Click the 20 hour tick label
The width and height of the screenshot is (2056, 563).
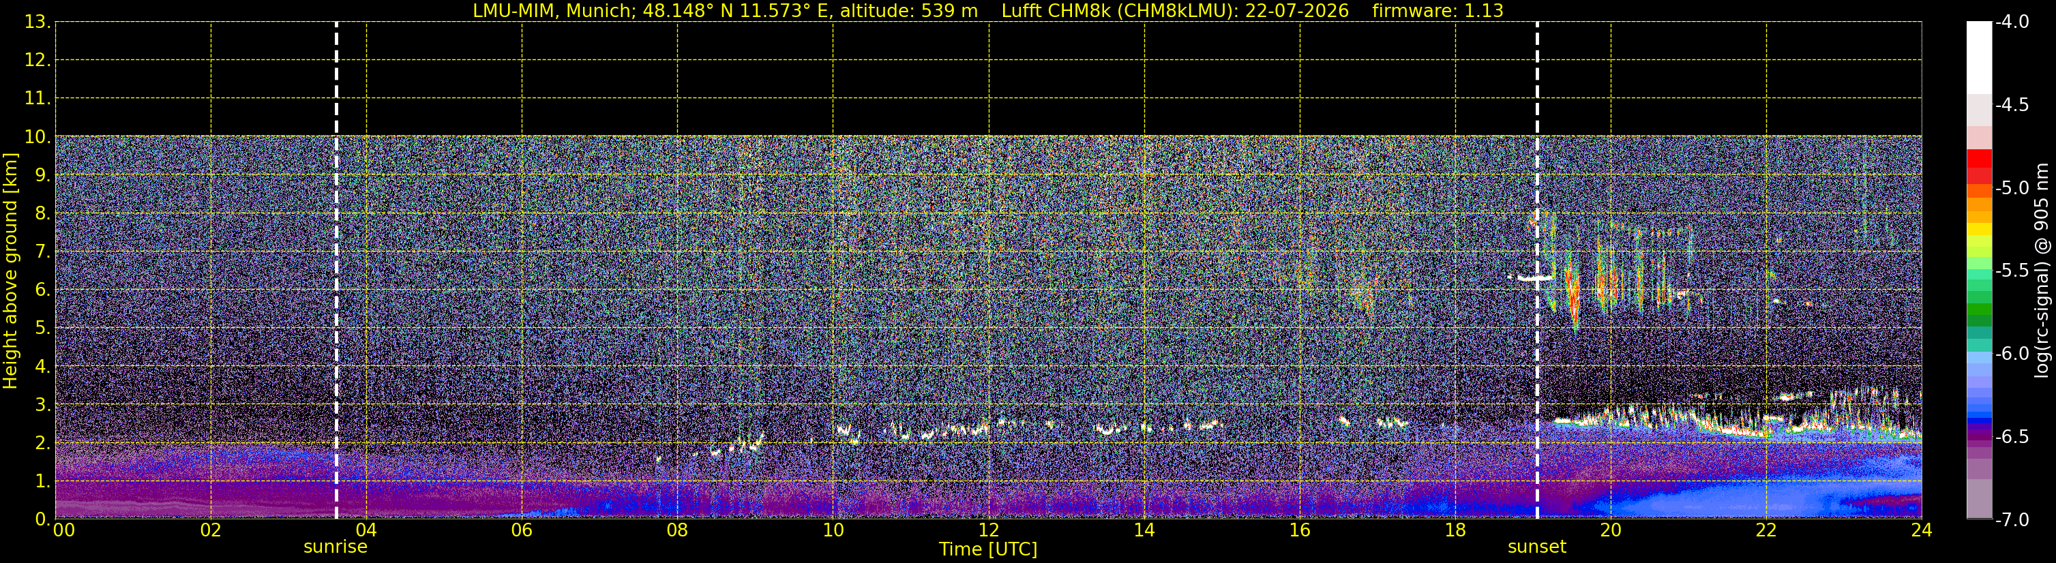pyautogui.click(x=1611, y=530)
